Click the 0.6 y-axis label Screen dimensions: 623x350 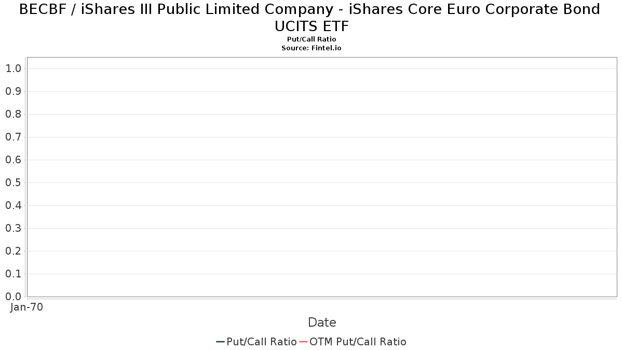coord(13,160)
